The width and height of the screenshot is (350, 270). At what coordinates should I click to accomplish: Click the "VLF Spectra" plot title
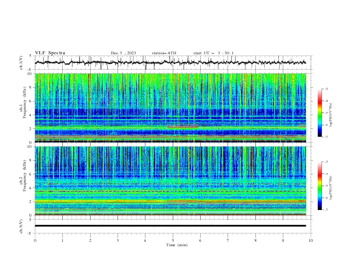(50, 53)
